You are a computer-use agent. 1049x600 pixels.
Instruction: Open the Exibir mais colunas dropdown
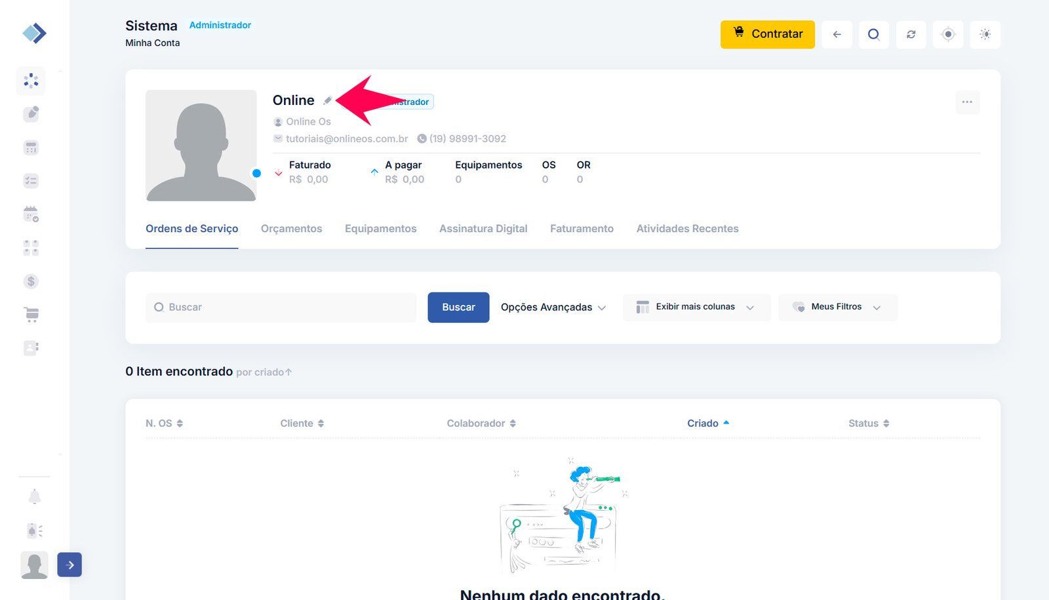coord(696,308)
